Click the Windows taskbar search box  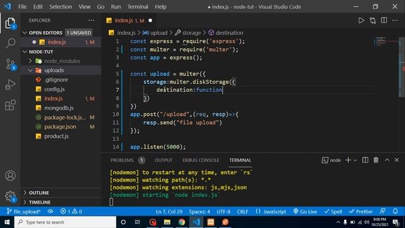click(65, 222)
